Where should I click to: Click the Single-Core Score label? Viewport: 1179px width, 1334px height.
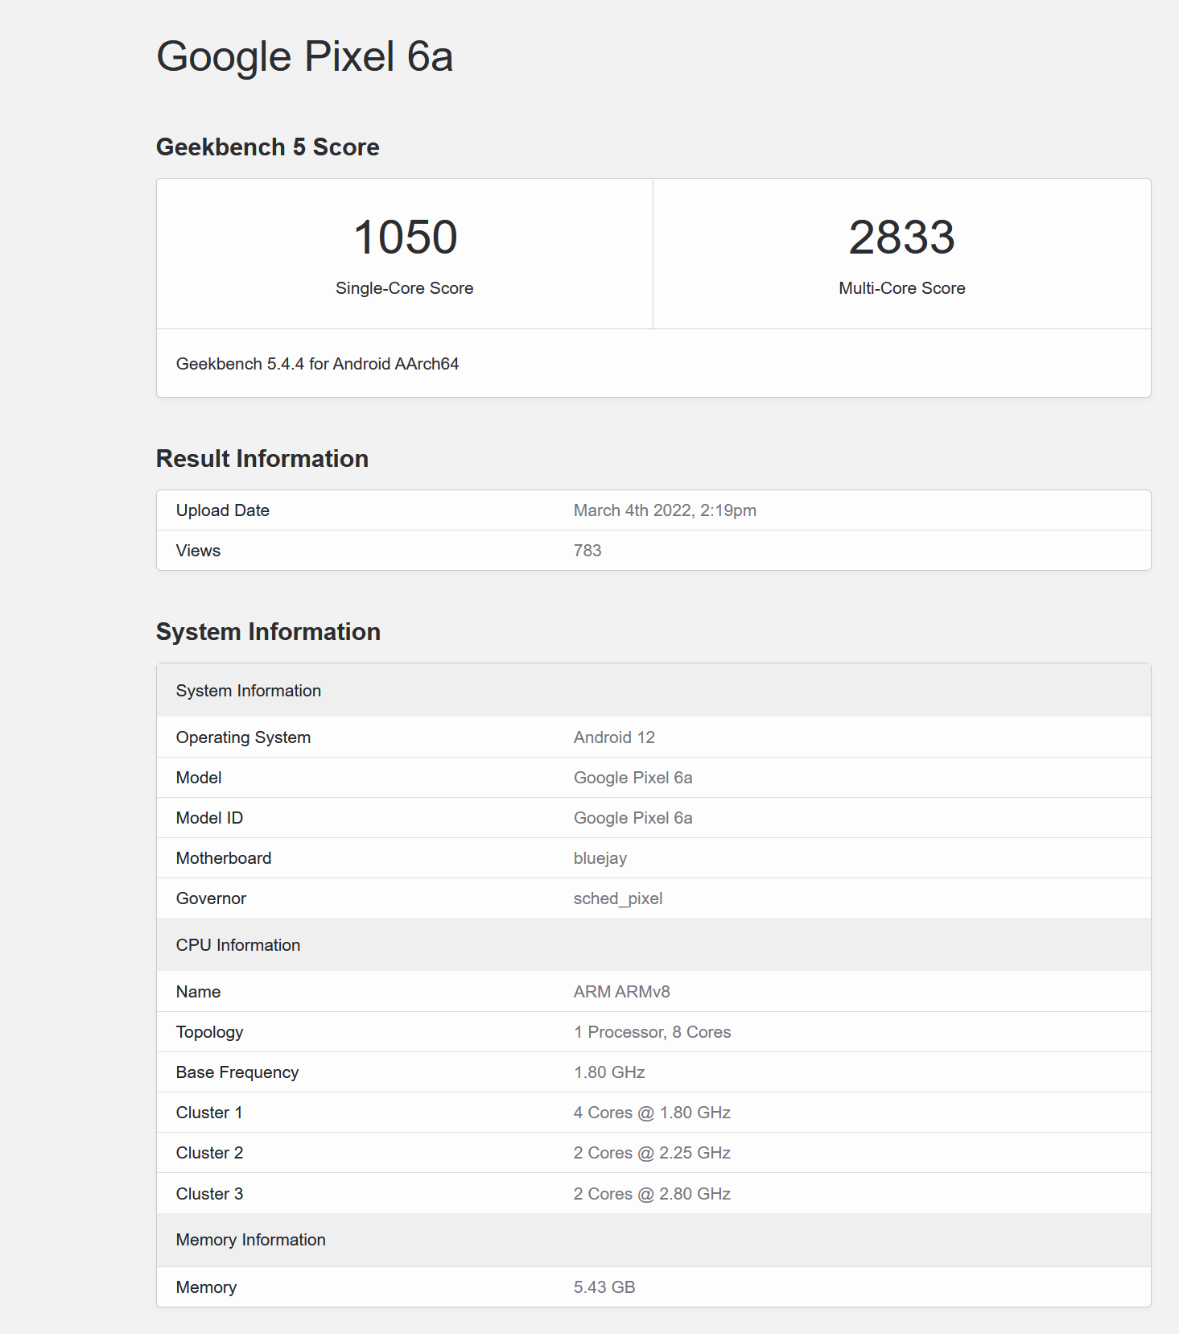point(404,288)
